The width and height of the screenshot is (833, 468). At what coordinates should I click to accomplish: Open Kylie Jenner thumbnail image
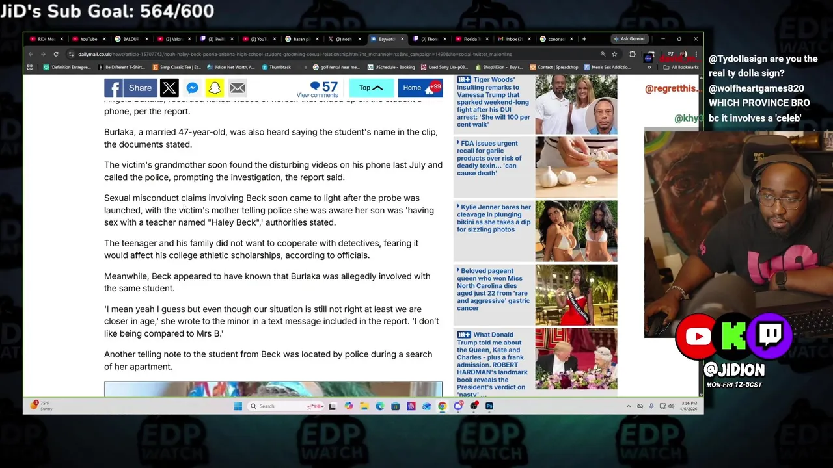tap(576, 231)
